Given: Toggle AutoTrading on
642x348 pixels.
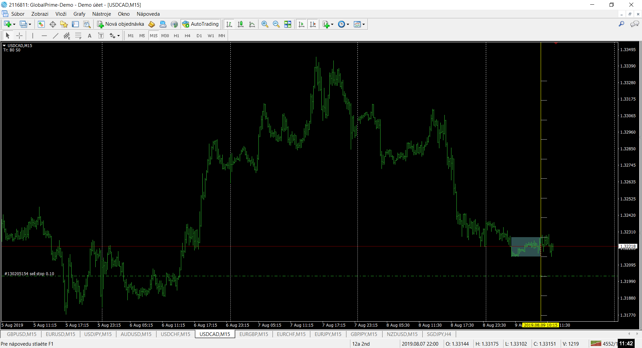Looking at the screenshot, I should [201, 24].
